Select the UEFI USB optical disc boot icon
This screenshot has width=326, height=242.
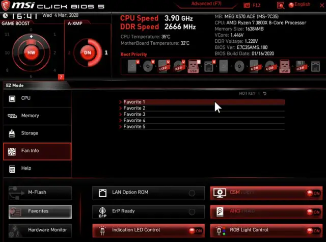179,66
